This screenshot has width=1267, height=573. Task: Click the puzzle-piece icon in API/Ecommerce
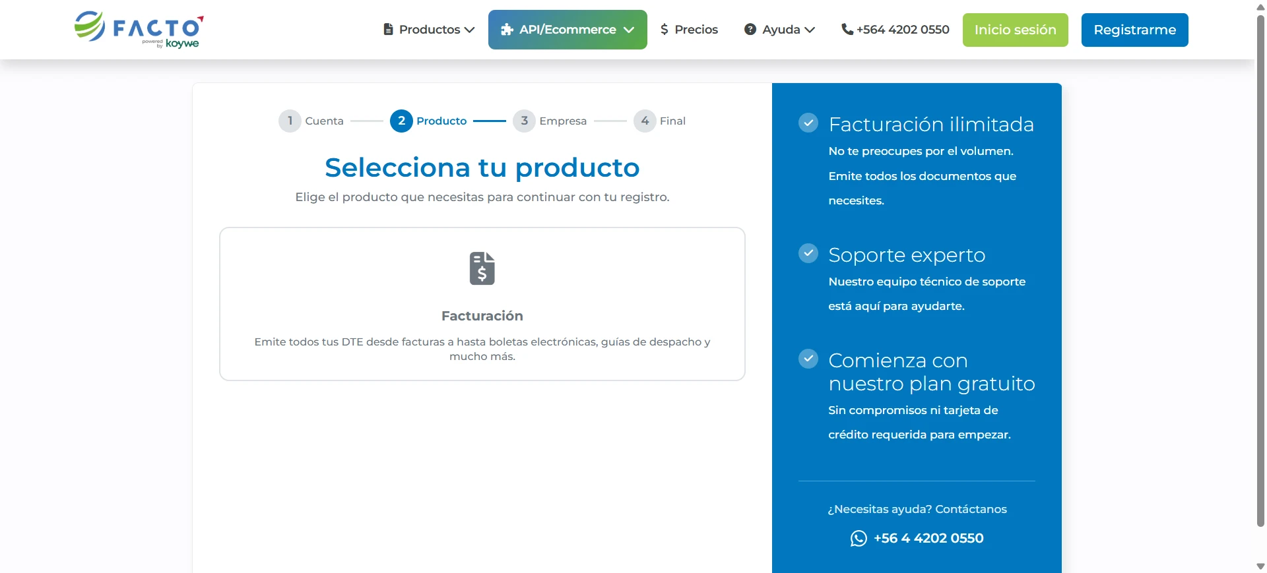click(x=507, y=30)
